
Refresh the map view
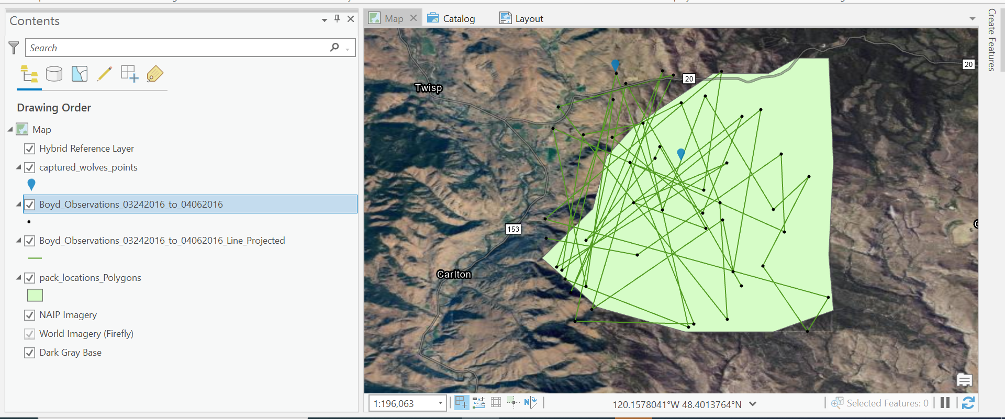[x=968, y=402]
